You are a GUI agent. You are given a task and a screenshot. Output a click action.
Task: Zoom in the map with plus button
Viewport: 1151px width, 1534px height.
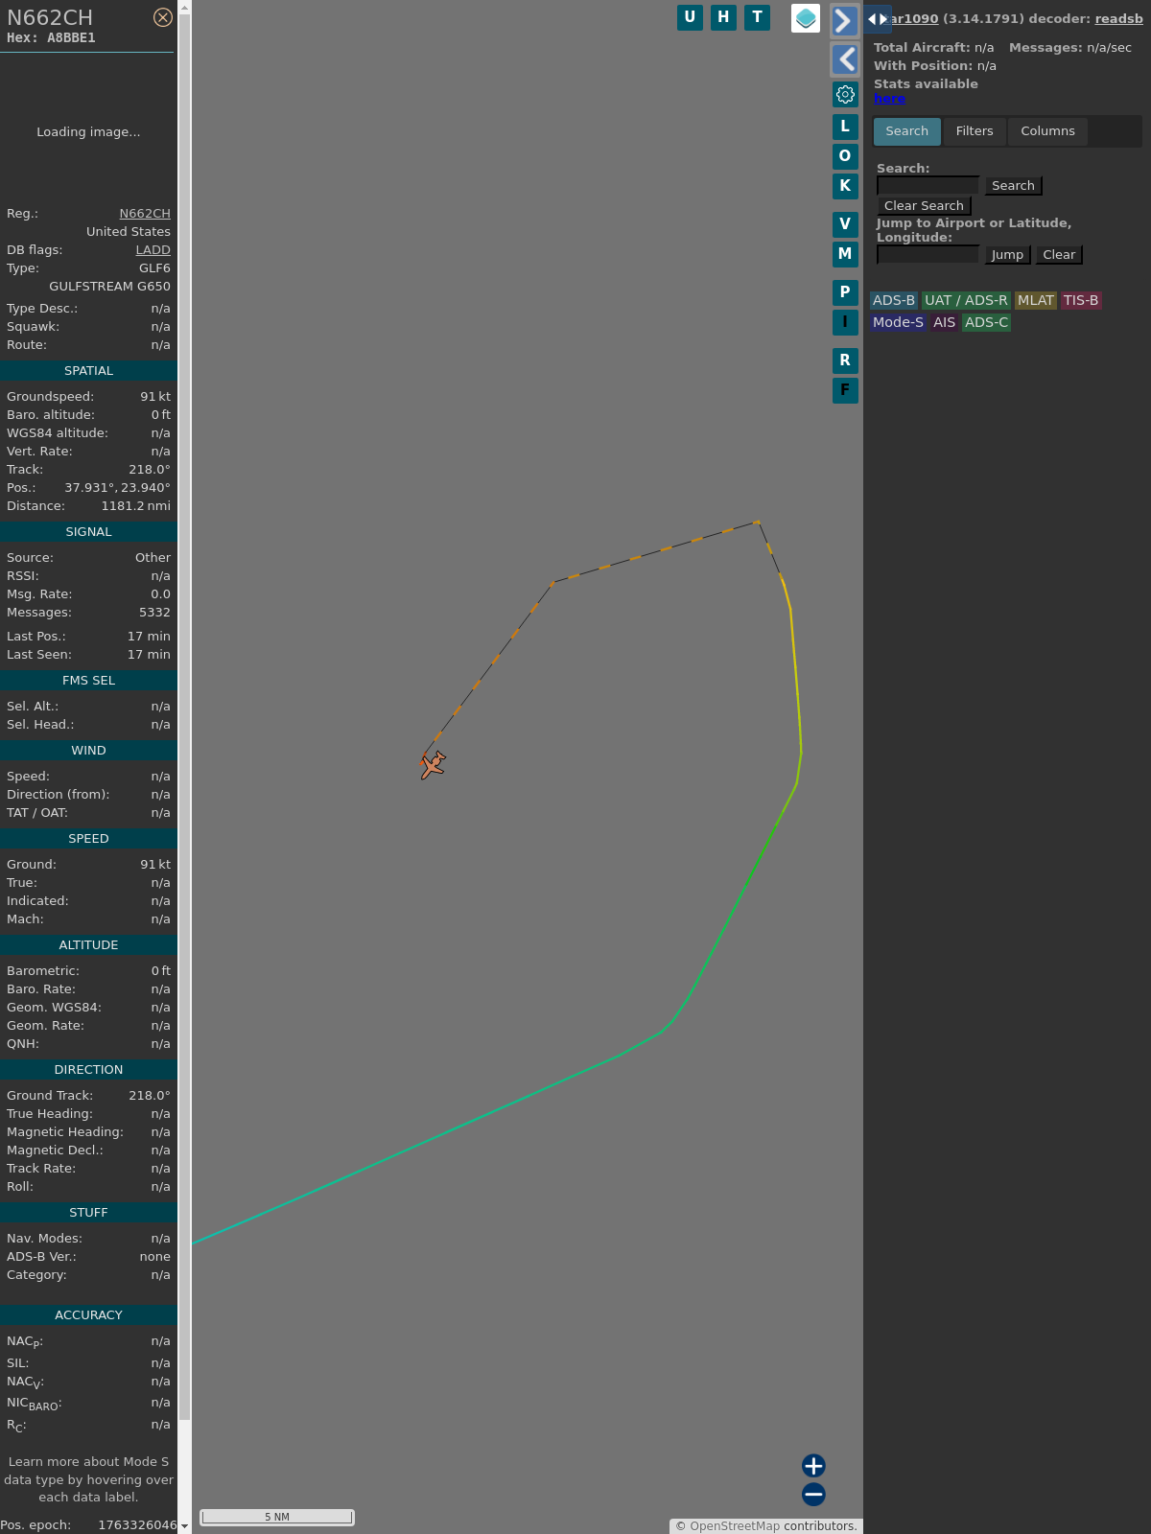(813, 1465)
